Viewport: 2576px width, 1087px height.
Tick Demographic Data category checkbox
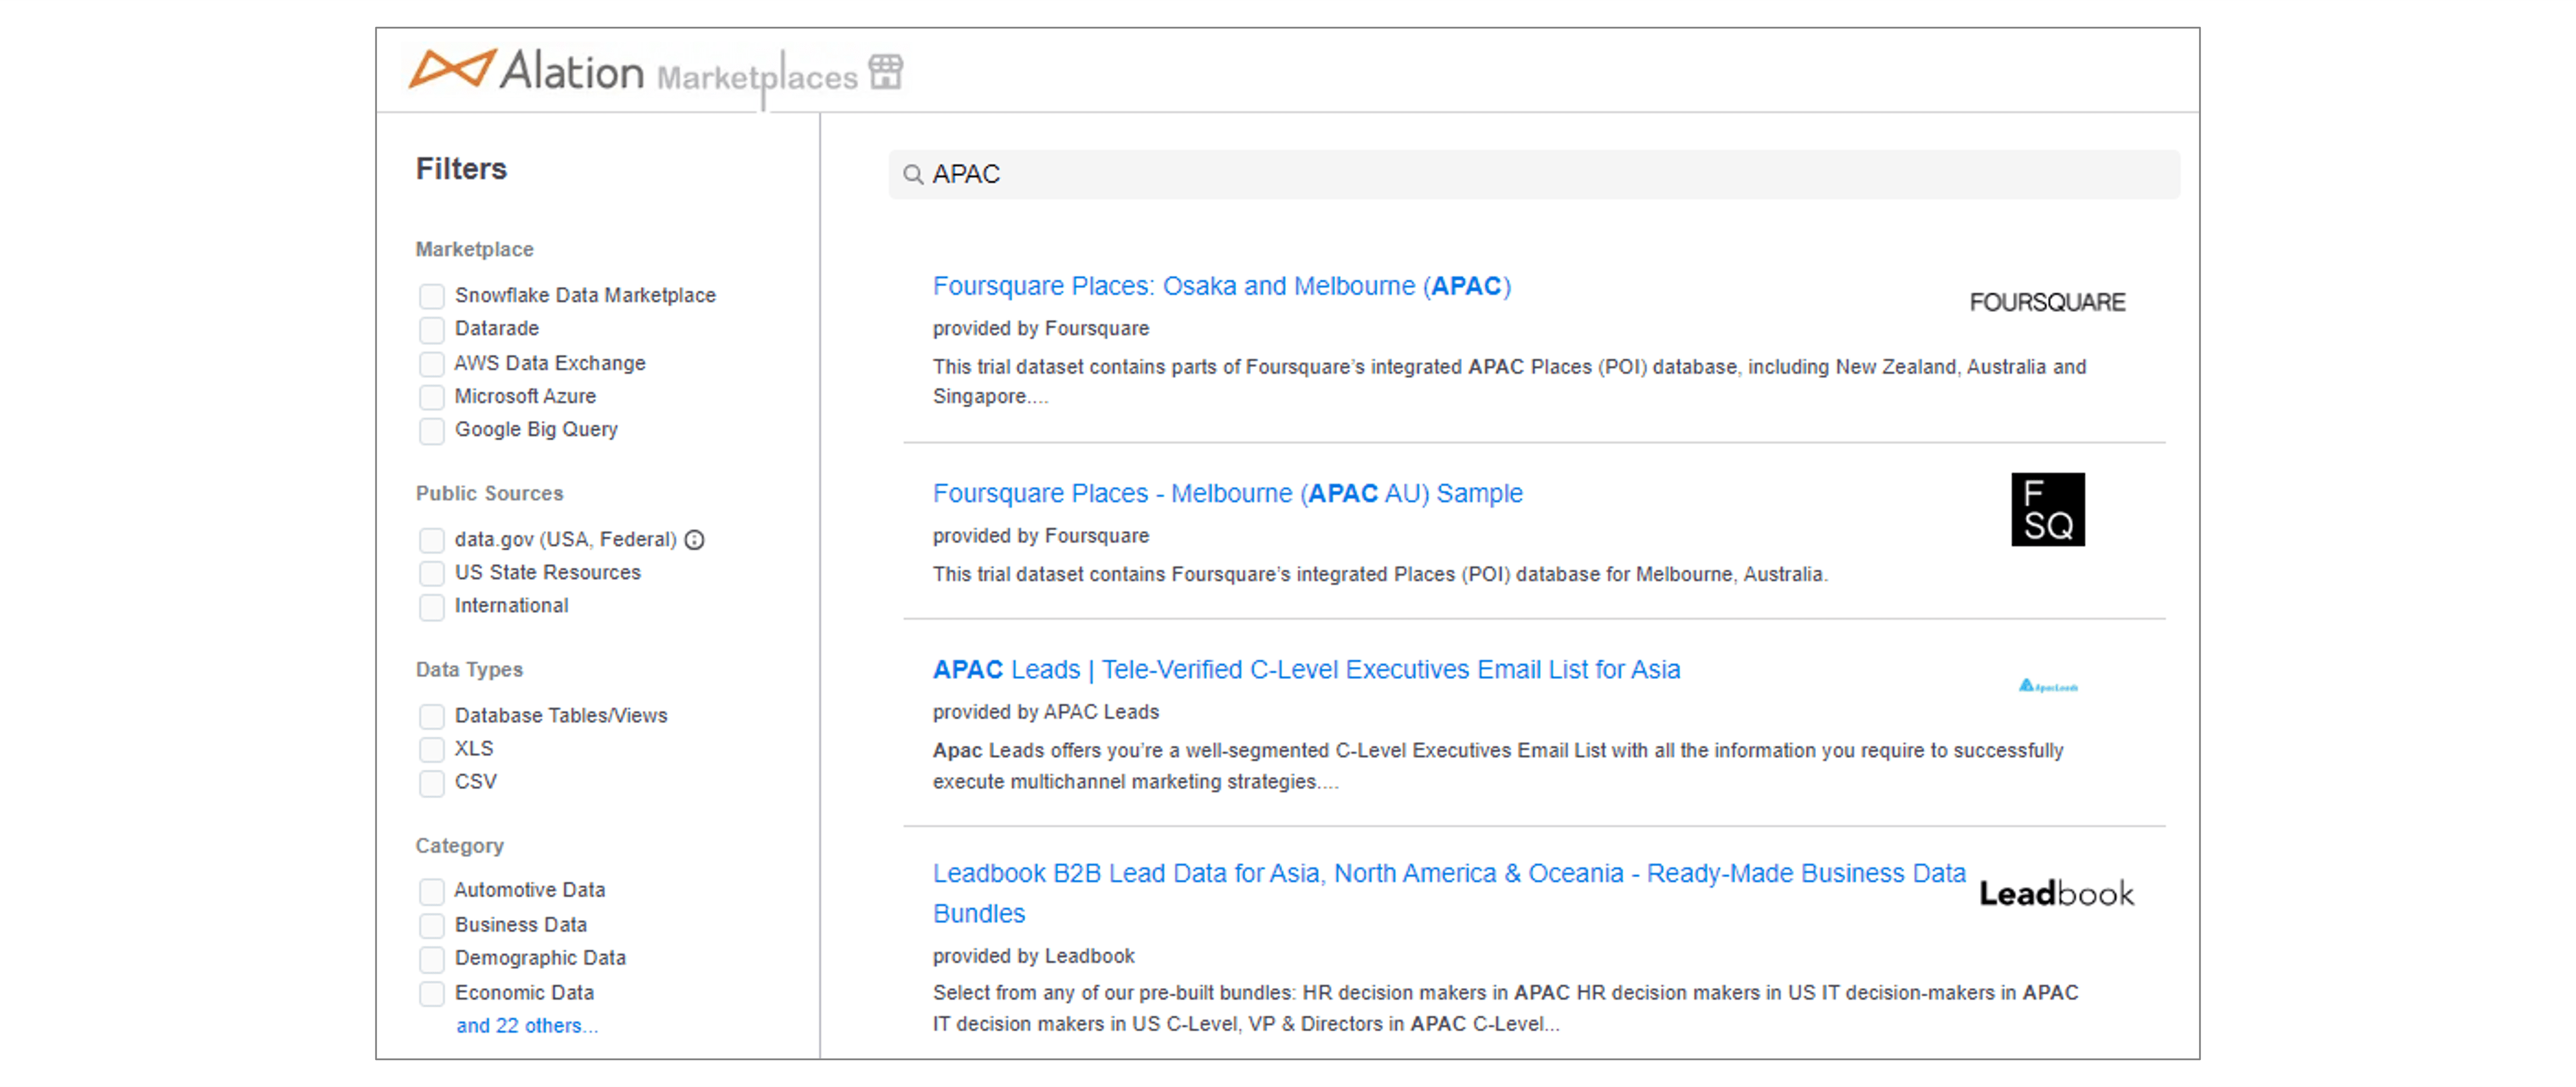click(431, 959)
